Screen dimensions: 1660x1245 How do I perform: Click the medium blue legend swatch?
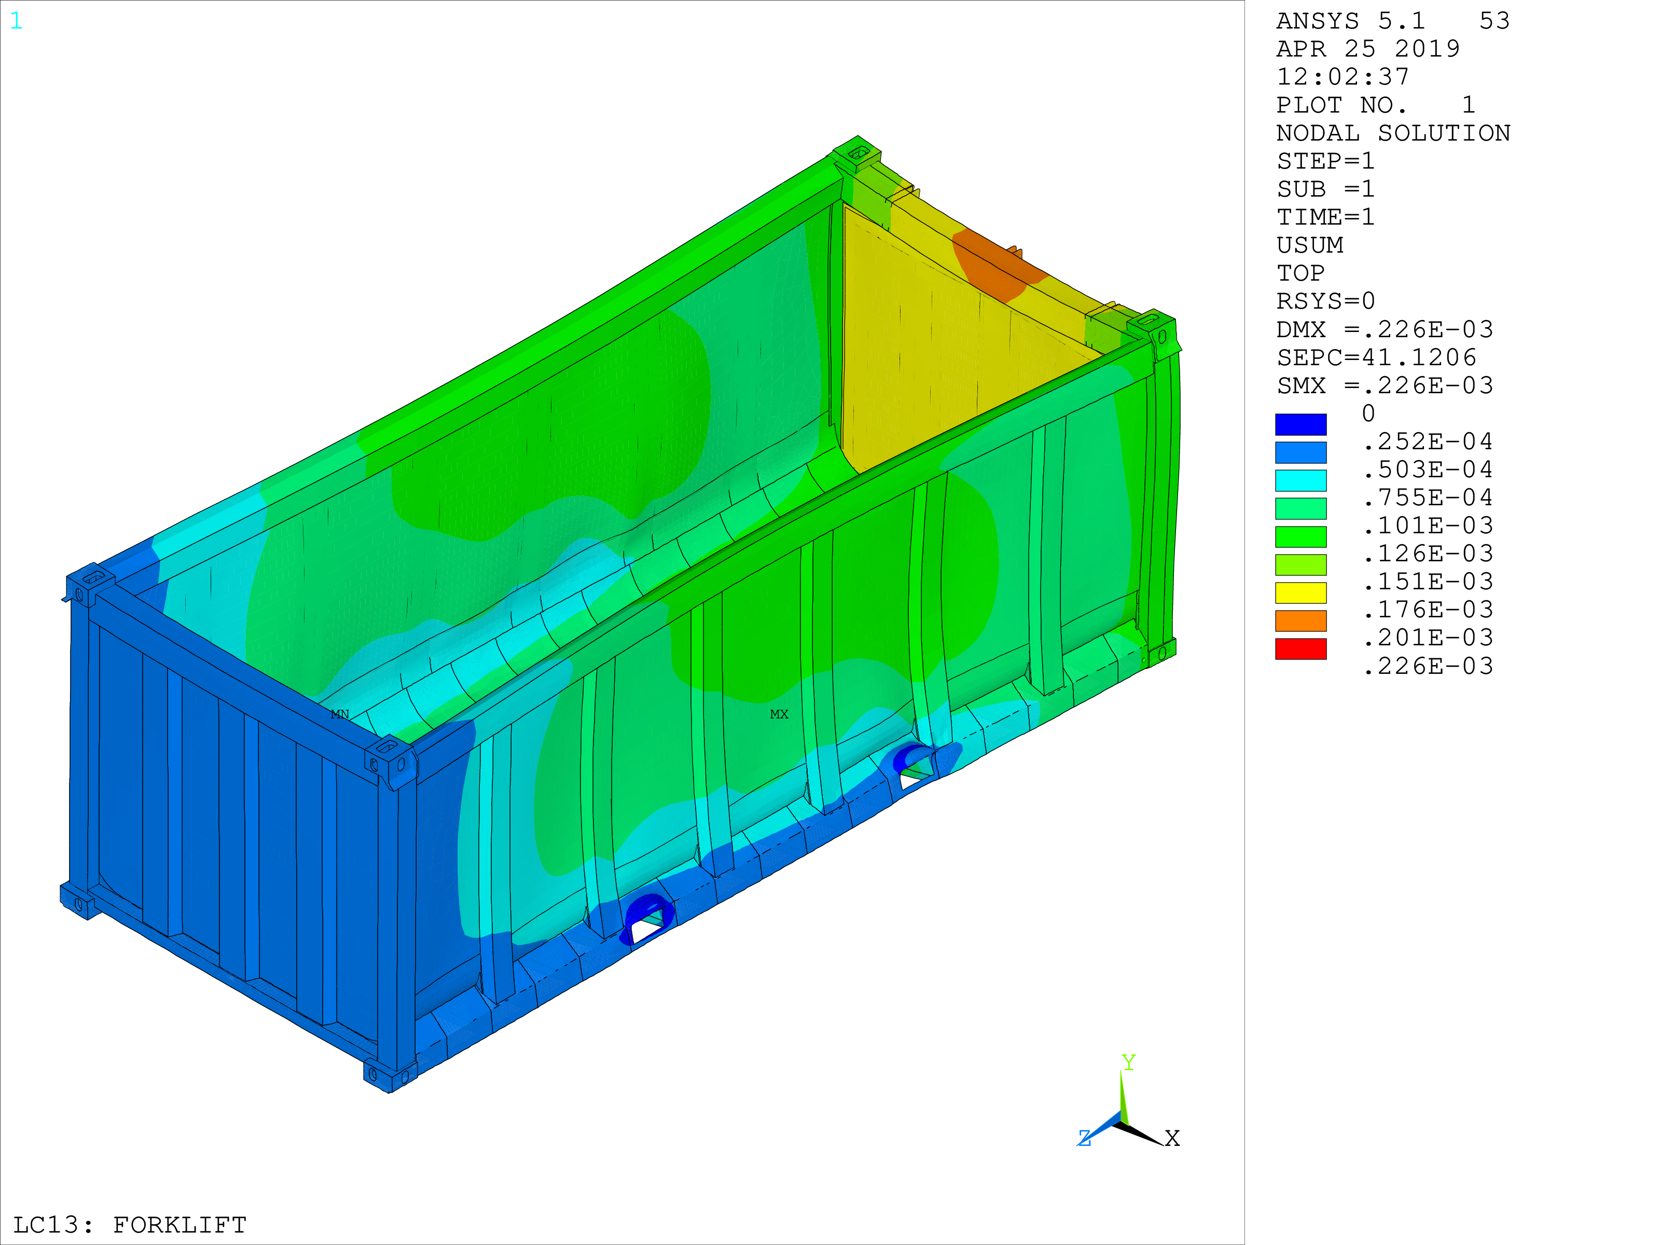tap(1301, 452)
